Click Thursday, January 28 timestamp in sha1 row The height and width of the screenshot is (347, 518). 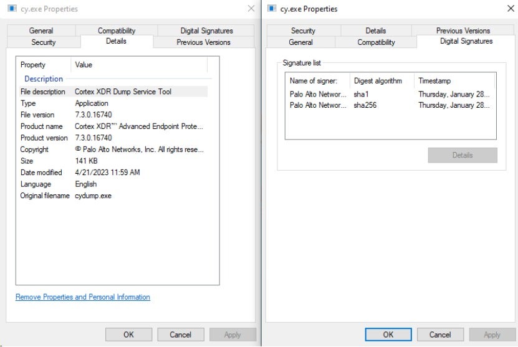(454, 94)
